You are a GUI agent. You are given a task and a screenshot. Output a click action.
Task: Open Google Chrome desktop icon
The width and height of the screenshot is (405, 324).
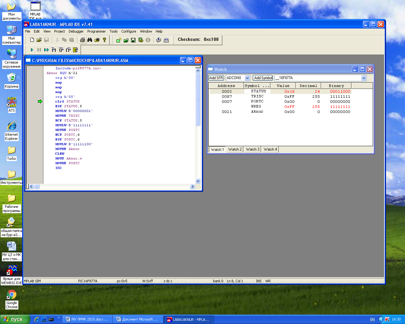coord(12,299)
